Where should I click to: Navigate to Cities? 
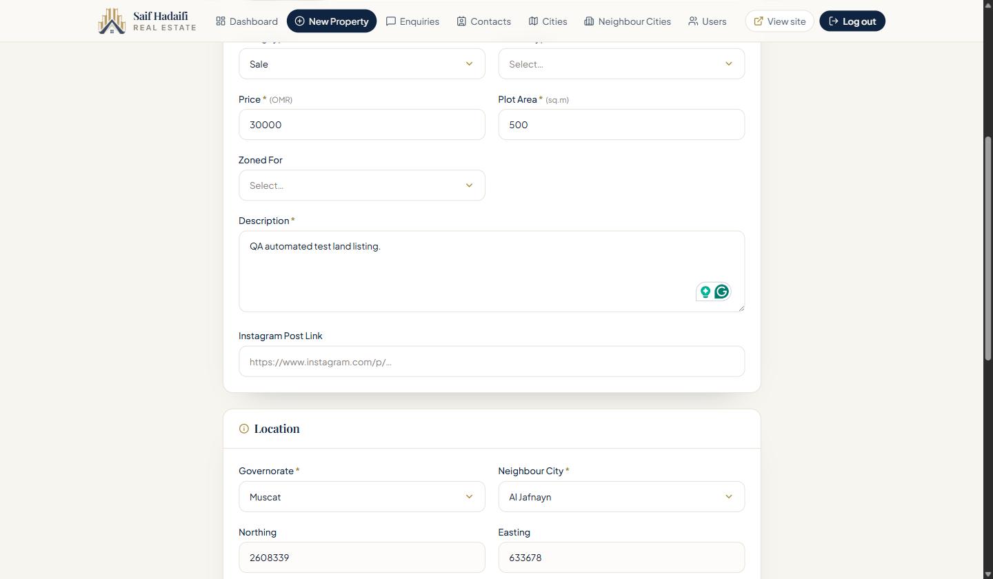(x=548, y=21)
